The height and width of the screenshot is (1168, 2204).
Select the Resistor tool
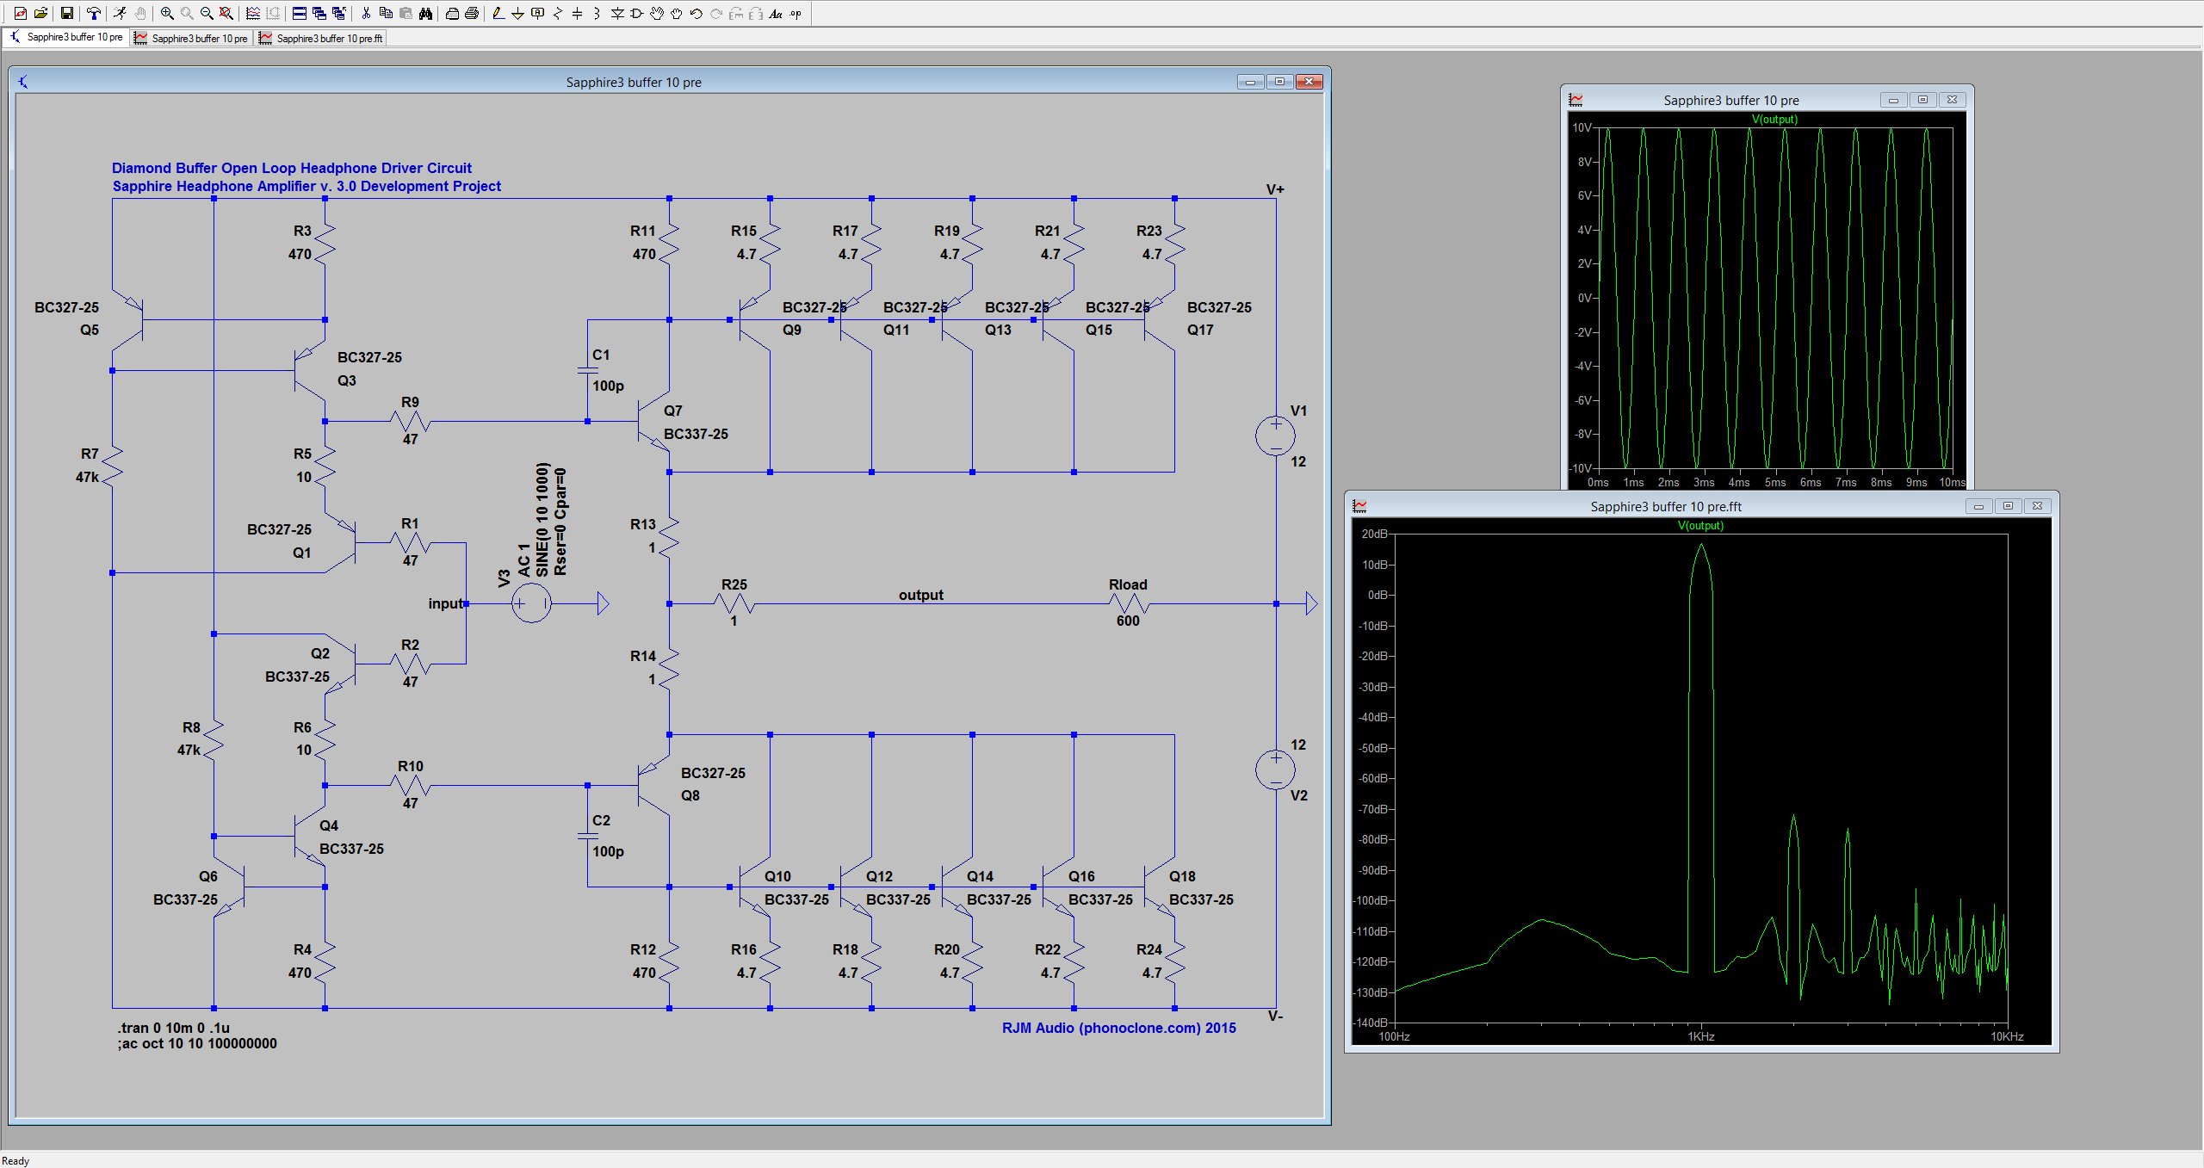click(558, 13)
